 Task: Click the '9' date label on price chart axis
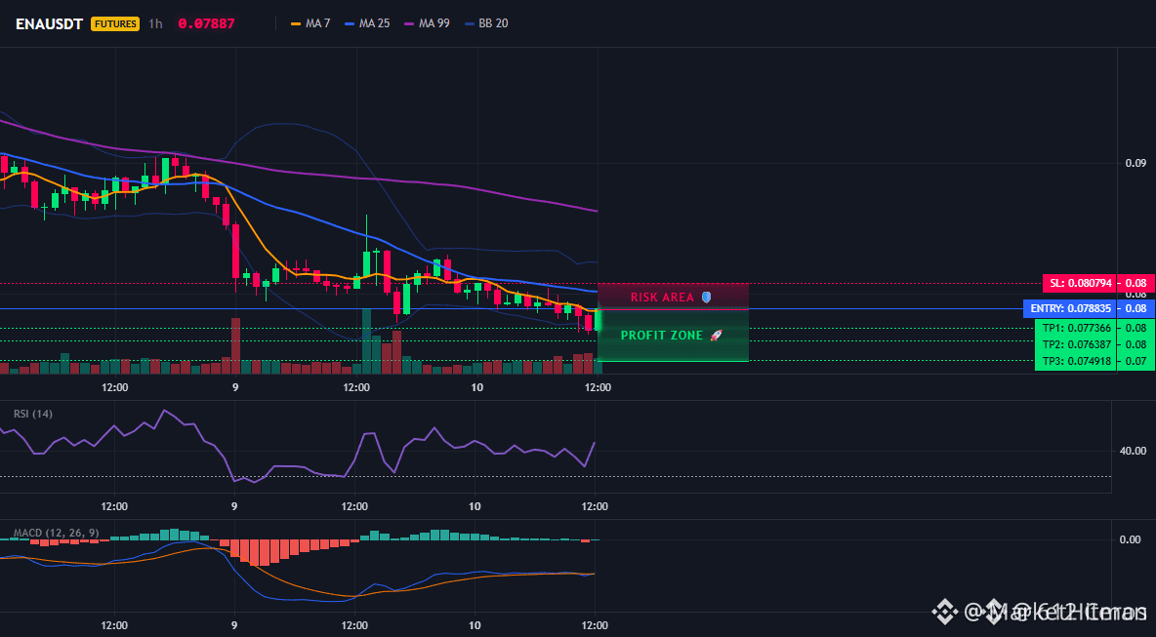coord(235,386)
